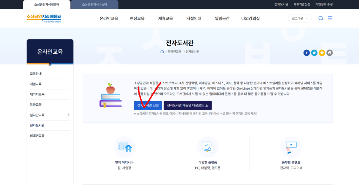Print the page using printer icon

[x=330, y=53]
